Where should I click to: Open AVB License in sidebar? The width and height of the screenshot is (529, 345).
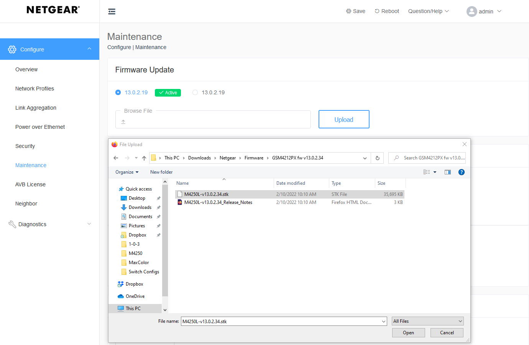[x=30, y=184]
